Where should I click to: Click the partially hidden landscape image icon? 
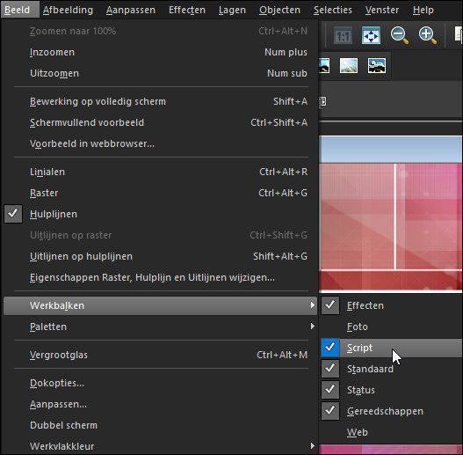pyautogui.click(x=324, y=65)
